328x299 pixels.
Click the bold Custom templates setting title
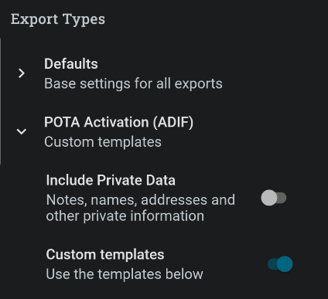point(105,254)
